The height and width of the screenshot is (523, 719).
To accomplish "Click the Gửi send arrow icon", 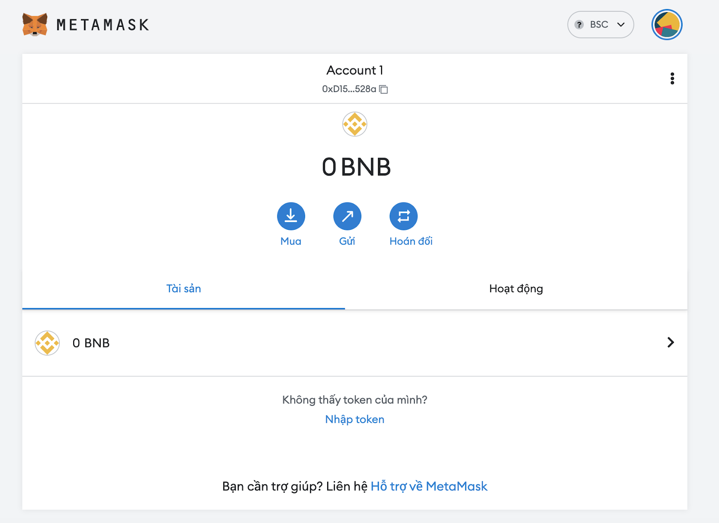I will coord(347,216).
